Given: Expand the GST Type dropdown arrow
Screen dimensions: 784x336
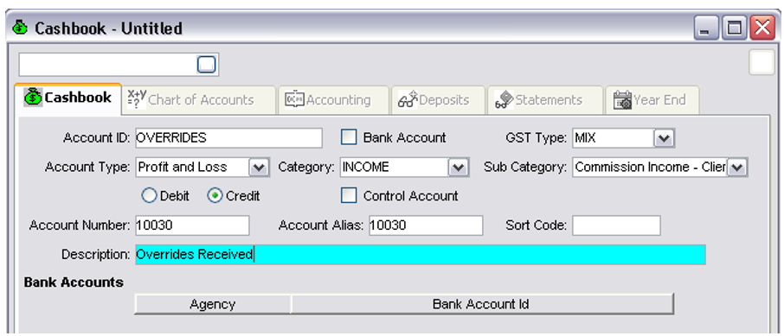Looking at the screenshot, I should pyautogui.click(x=665, y=138).
